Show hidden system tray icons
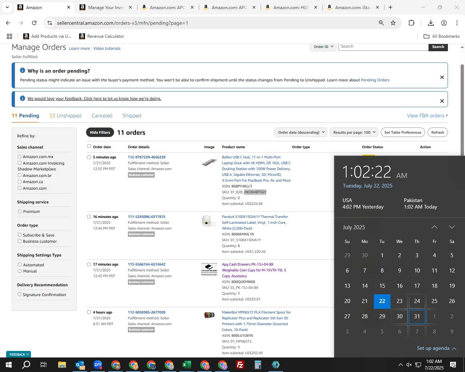The height and width of the screenshot is (372, 465). [x=400, y=365]
